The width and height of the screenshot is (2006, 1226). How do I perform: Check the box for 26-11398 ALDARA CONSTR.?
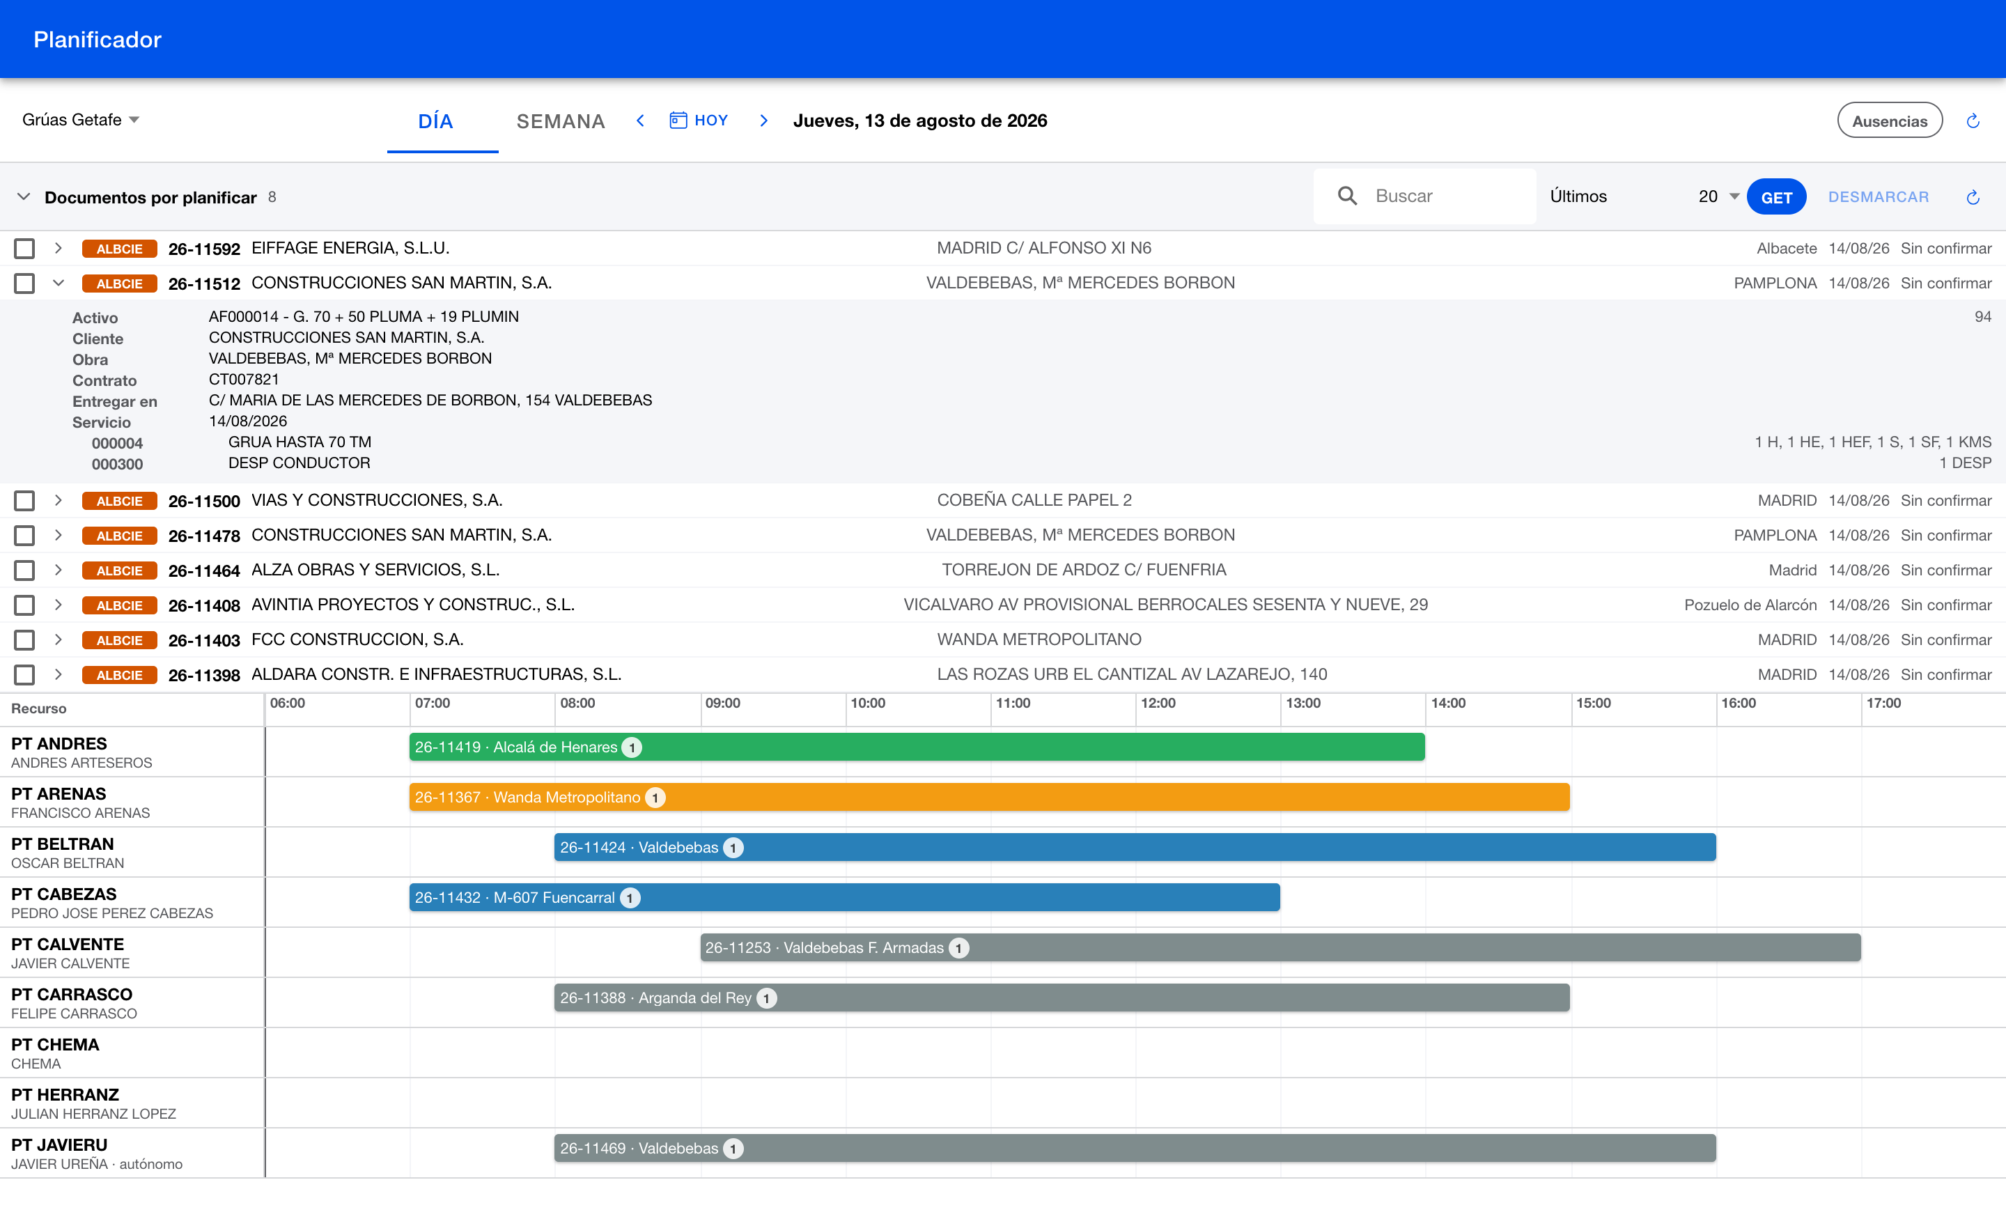(x=24, y=675)
